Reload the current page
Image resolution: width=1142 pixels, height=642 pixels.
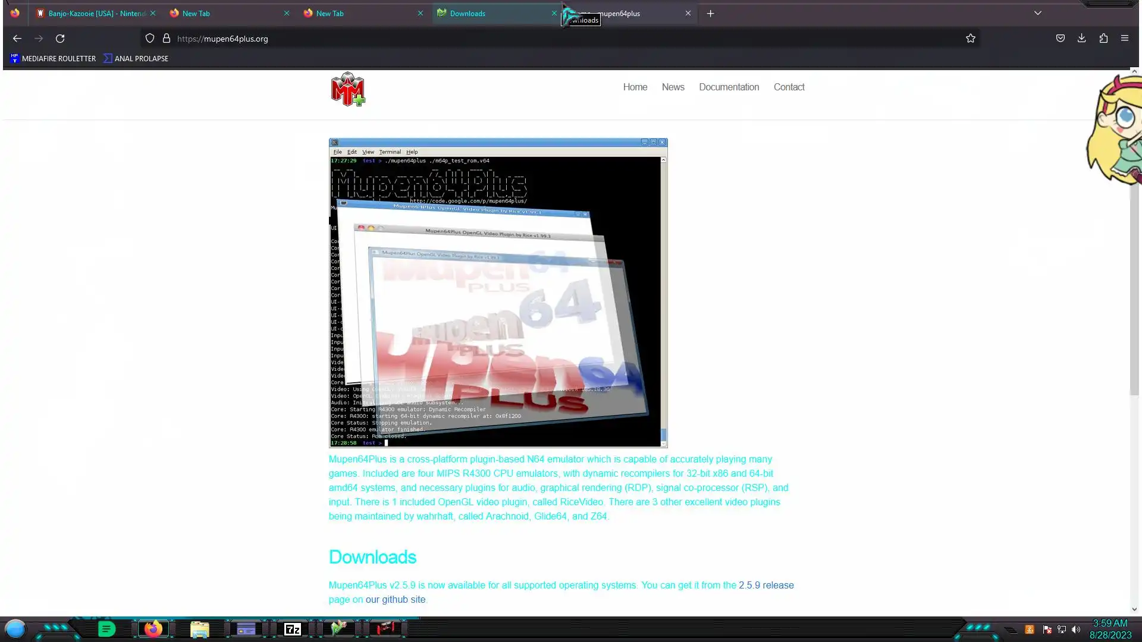point(60,39)
